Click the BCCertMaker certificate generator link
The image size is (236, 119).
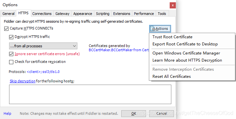click(x=119, y=50)
